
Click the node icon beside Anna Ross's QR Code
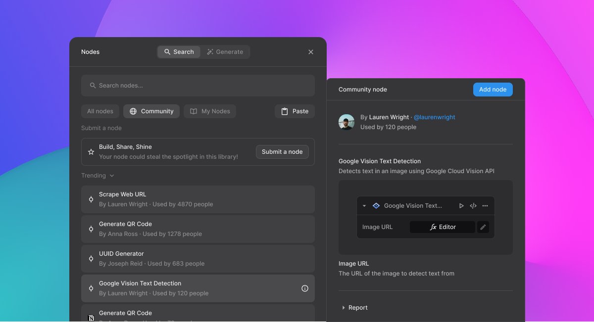91,229
